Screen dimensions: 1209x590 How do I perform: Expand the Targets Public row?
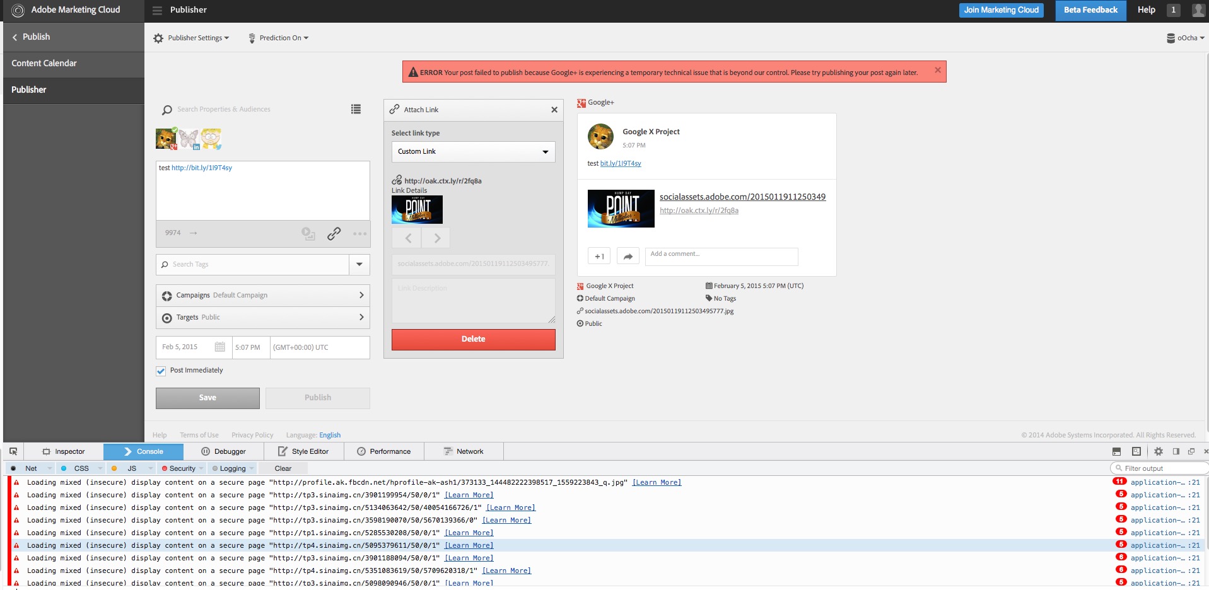[x=262, y=318]
